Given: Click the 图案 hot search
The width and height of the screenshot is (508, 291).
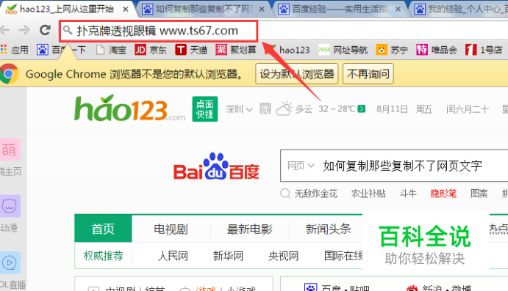Looking at the screenshot, I should coord(479,194).
